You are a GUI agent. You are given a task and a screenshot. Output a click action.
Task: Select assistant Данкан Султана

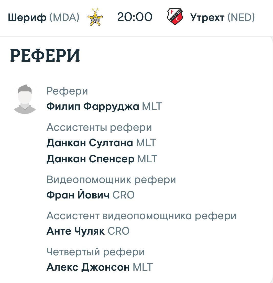click(90, 143)
